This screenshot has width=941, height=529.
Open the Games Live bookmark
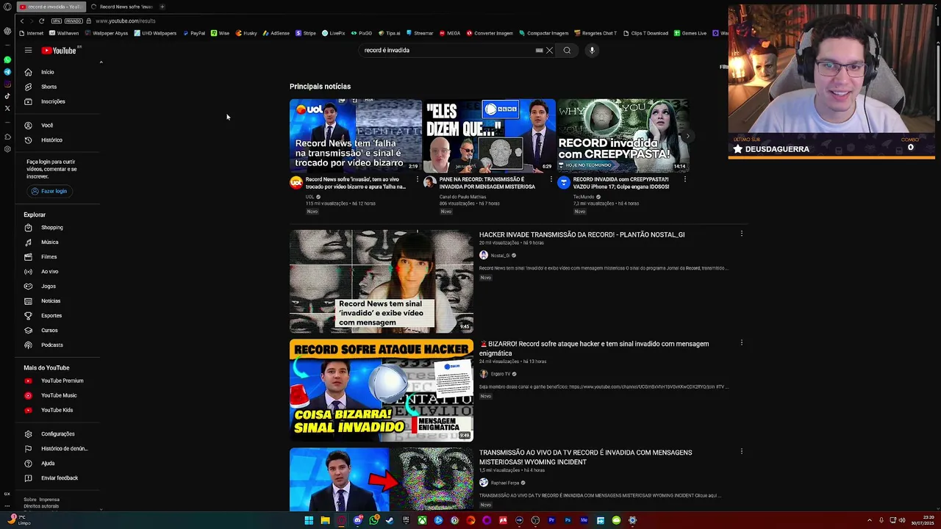(x=690, y=33)
